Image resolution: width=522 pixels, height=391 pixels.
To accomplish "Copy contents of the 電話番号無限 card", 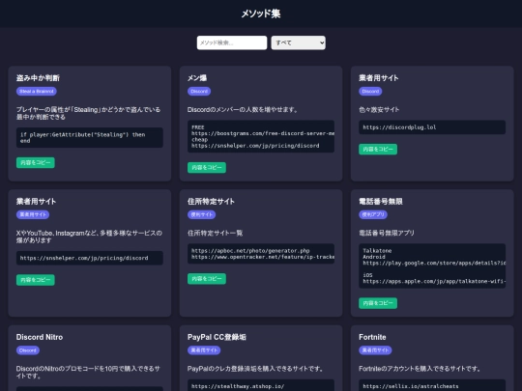I will pos(378,303).
